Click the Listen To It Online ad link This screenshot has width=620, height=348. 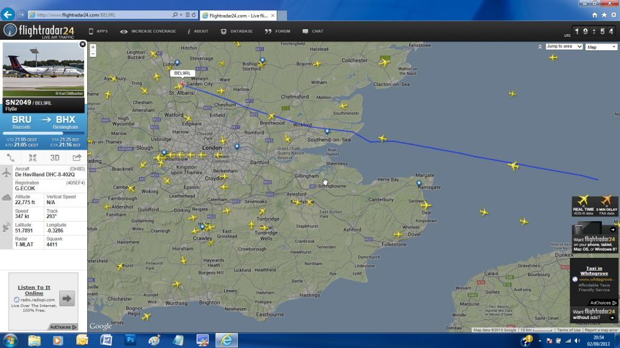(x=34, y=290)
